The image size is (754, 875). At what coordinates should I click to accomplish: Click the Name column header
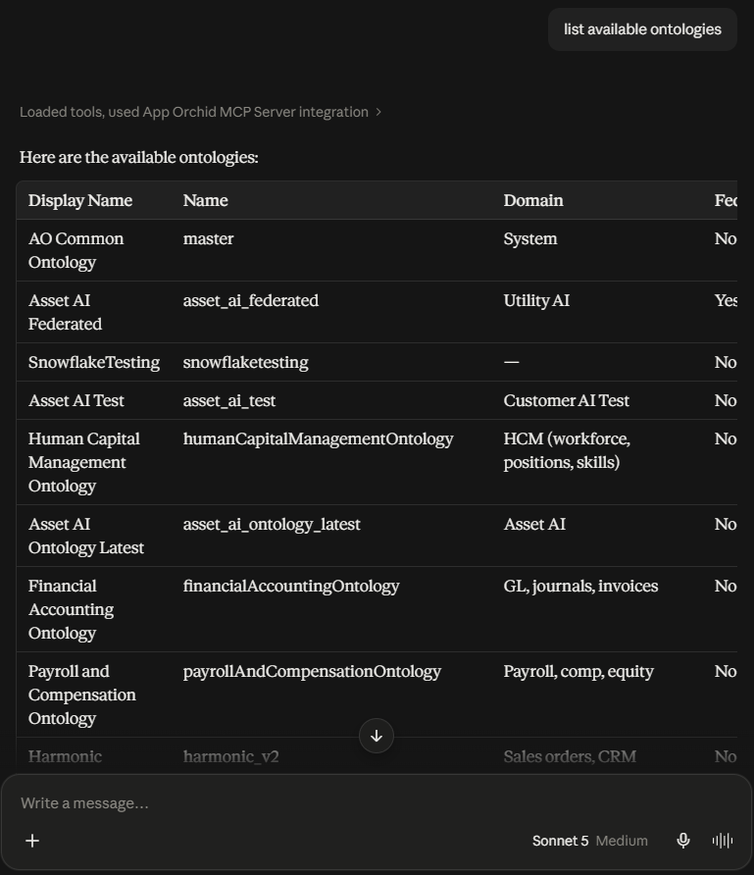coord(206,200)
